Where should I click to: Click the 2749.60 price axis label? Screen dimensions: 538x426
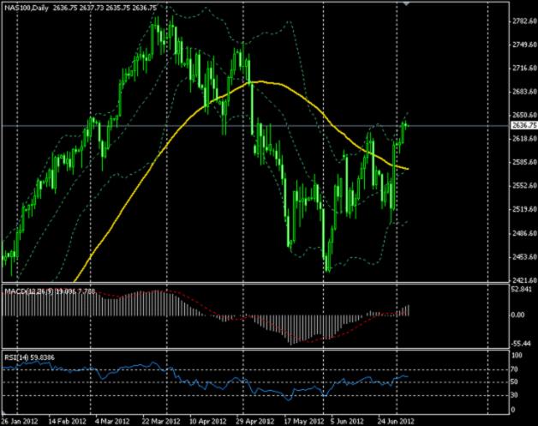click(524, 45)
